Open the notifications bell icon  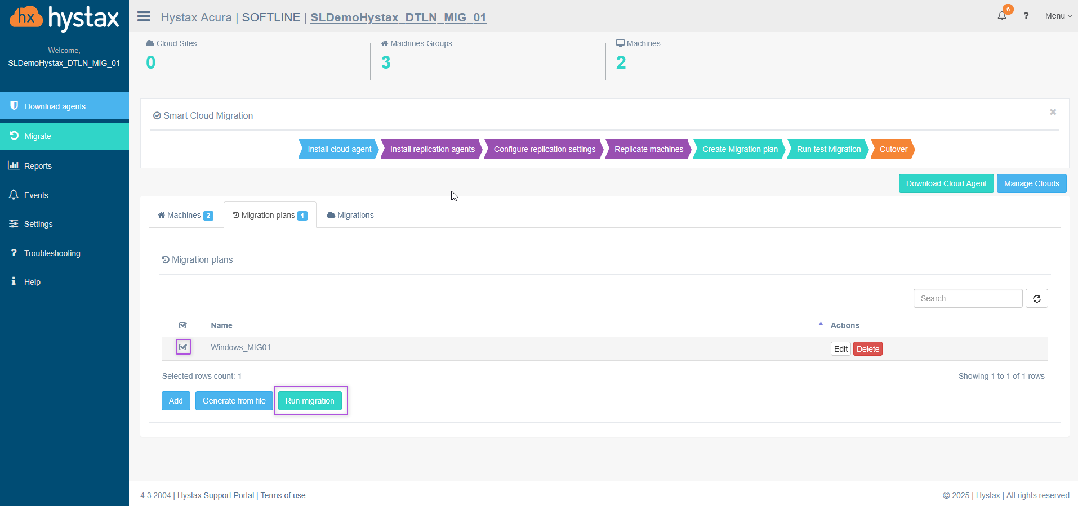tap(1002, 16)
